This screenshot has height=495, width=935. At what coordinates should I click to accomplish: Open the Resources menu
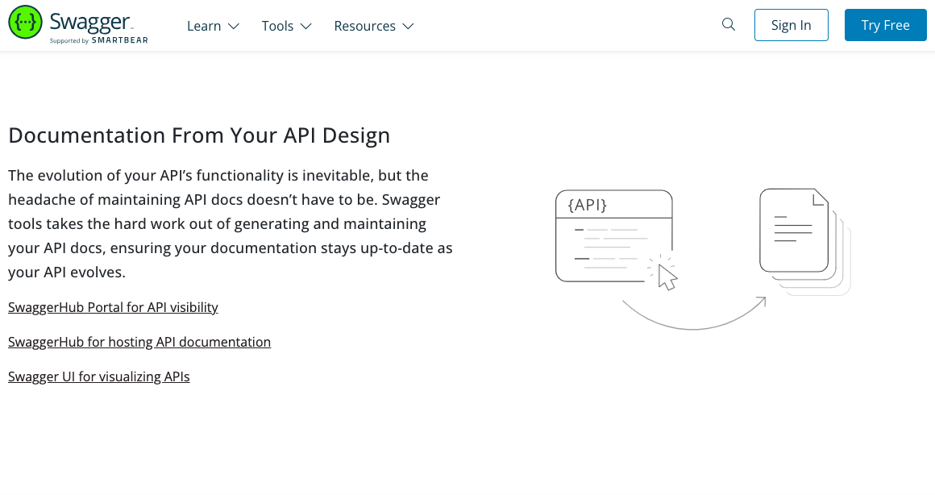click(364, 26)
